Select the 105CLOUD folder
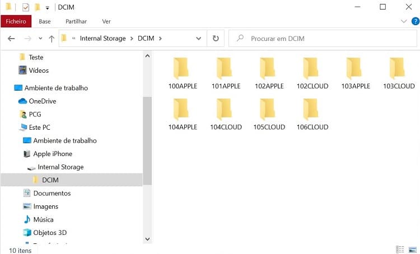This screenshot has width=420, height=254. 269,115
